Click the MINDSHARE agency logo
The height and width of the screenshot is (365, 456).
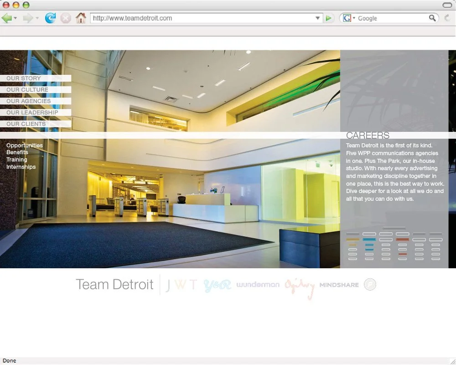point(339,285)
